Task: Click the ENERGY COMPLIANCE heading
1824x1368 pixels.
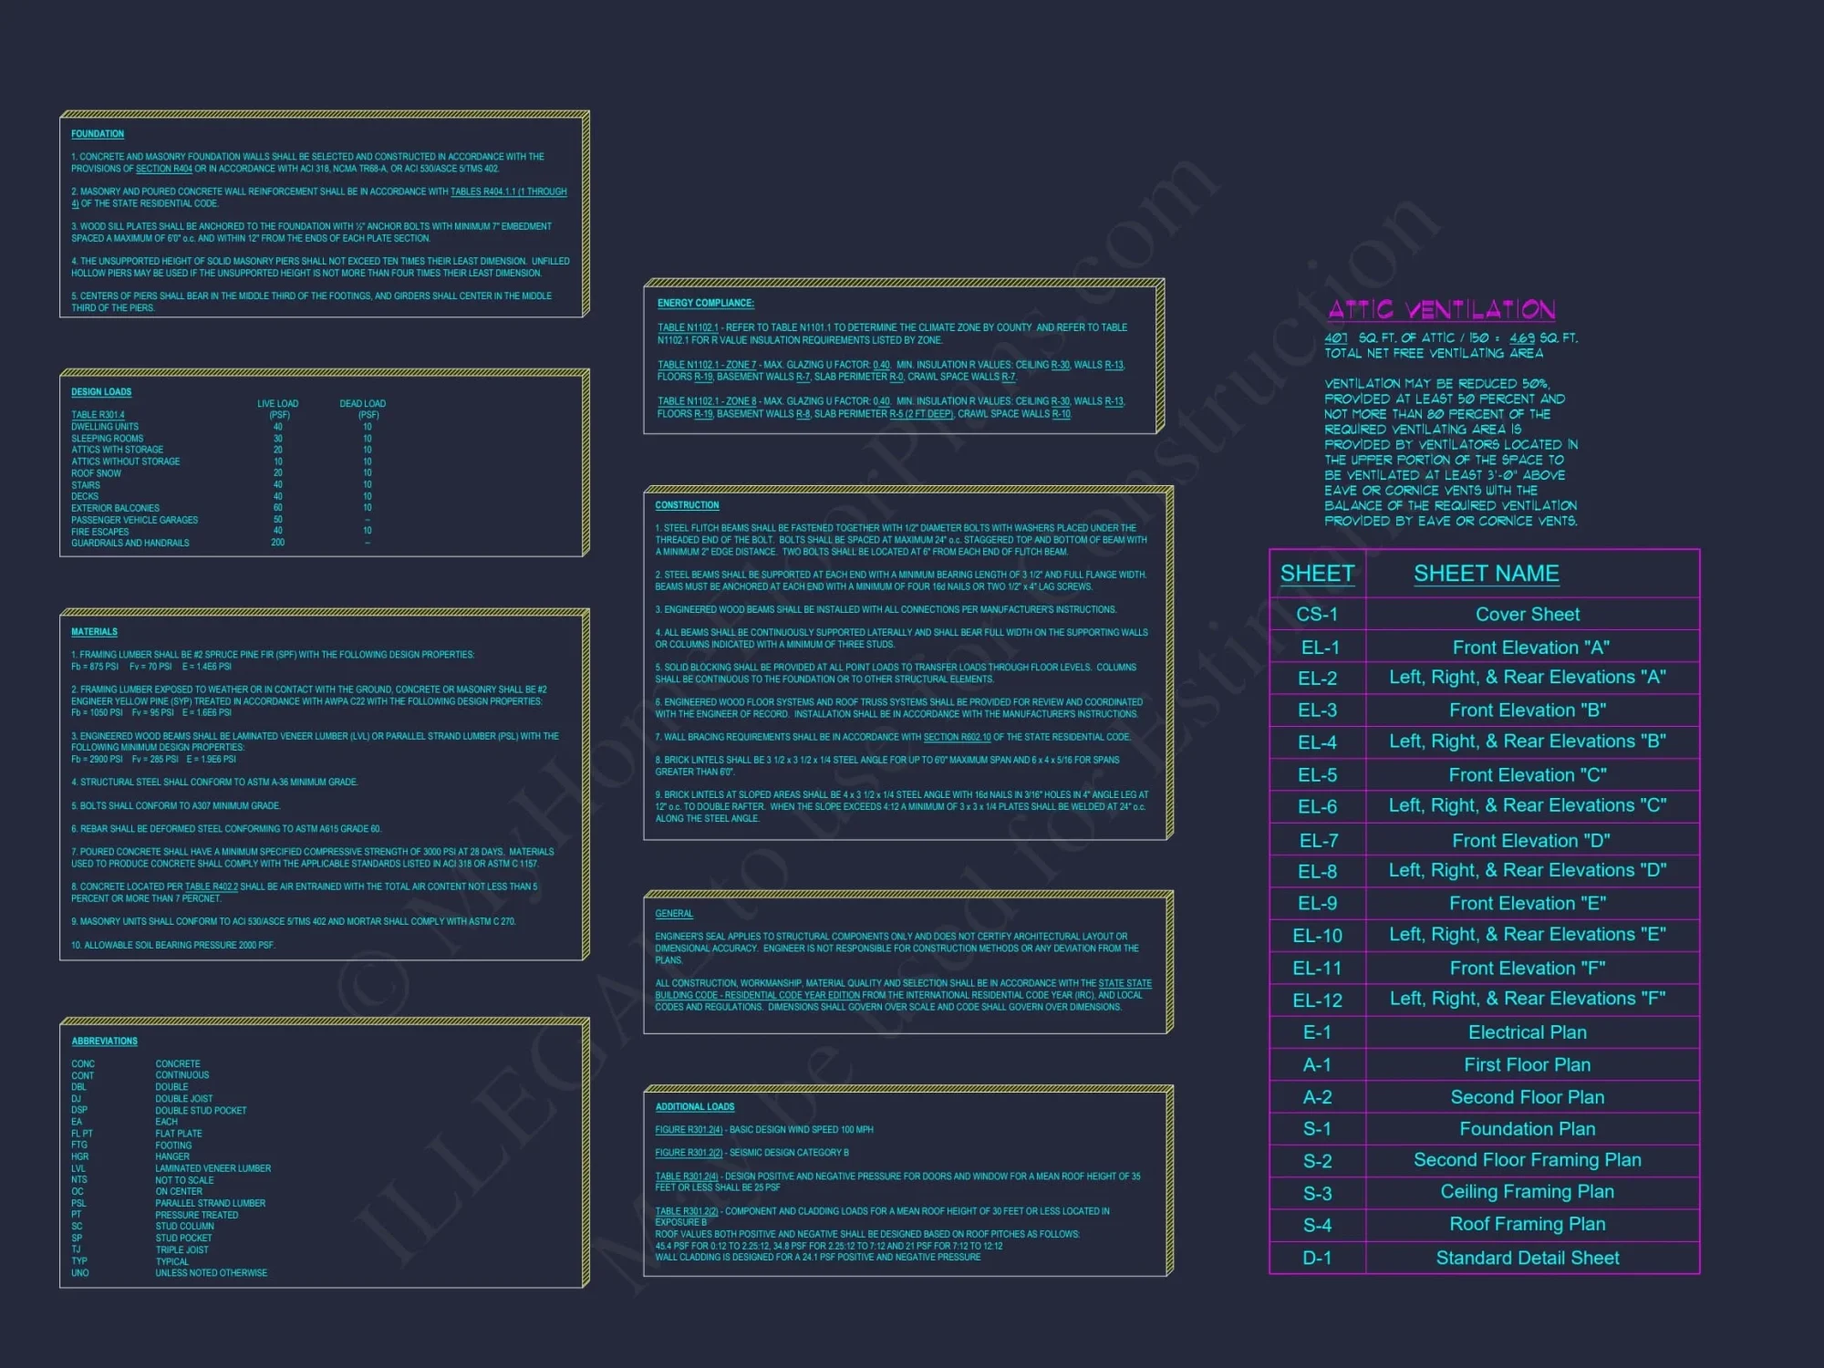Action: pos(705,304)
